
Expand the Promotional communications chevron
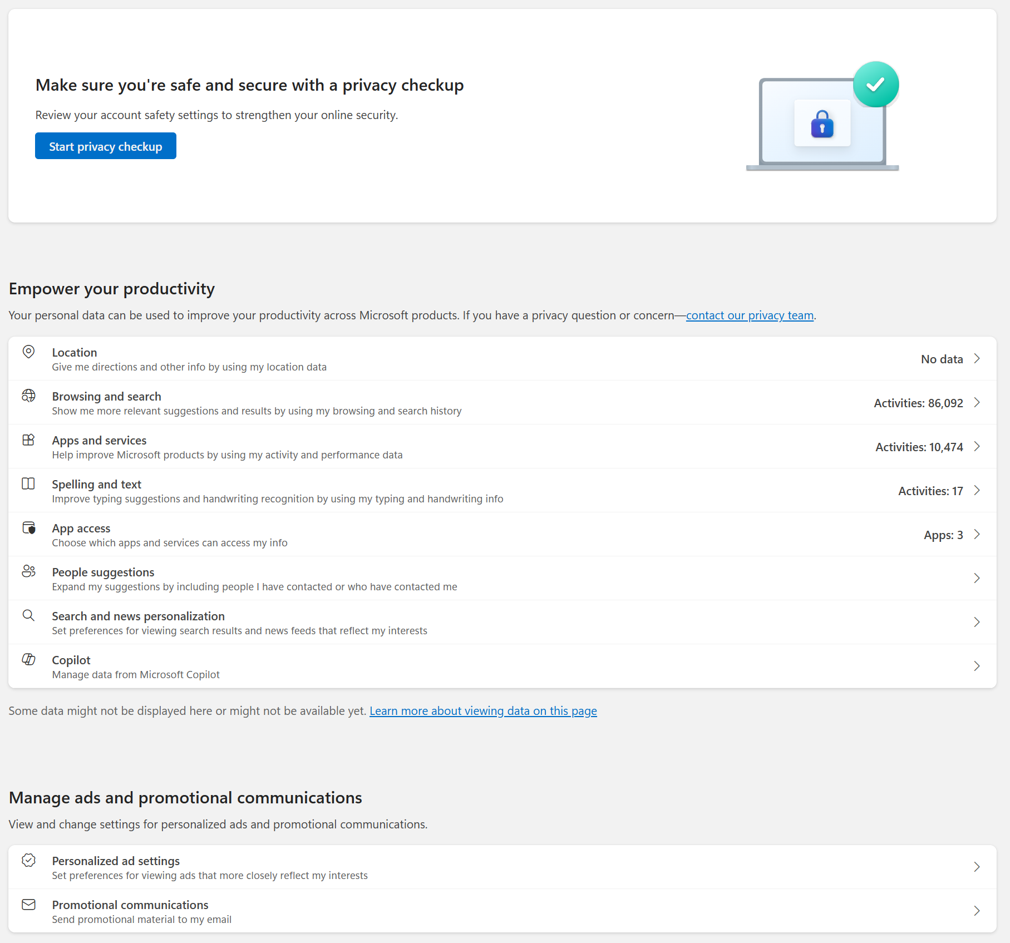pos(977,911)
